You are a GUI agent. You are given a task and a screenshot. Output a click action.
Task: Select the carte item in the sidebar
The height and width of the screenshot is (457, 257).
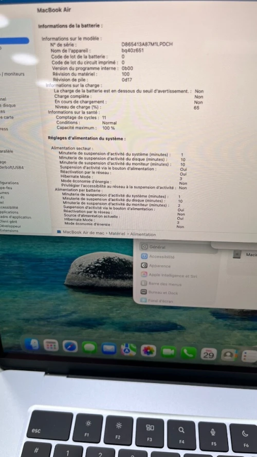(7, 117)
